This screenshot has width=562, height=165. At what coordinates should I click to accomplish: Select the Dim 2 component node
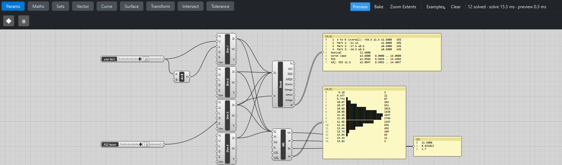[227, 82]
